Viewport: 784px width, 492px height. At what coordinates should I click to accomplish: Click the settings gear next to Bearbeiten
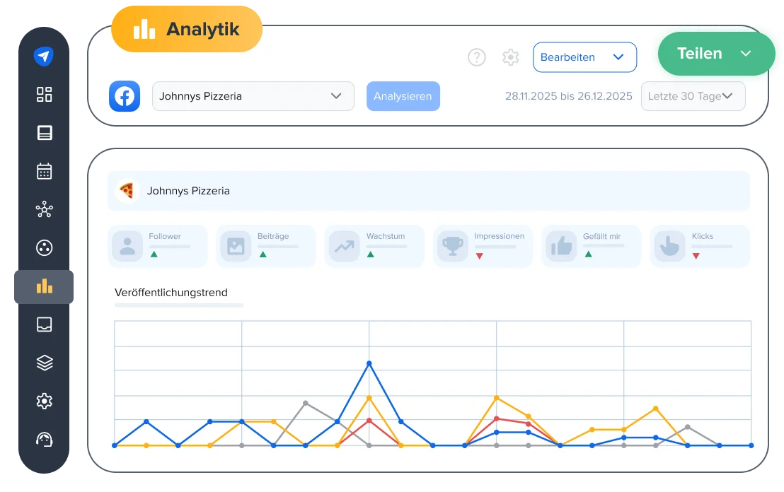pos(510,57)
